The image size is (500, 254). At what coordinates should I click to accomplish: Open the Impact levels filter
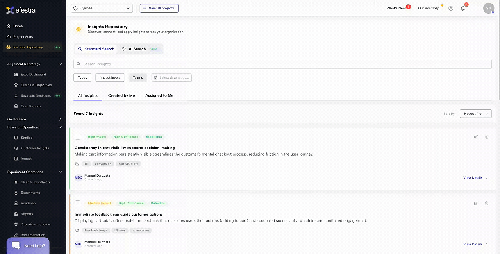pos(110,77)
